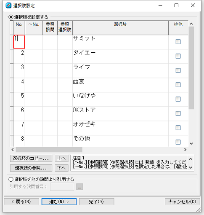The width and height of the screenshot is (204, 215).
Task: Check the 排他 box for その他
Action: point(178,142)
